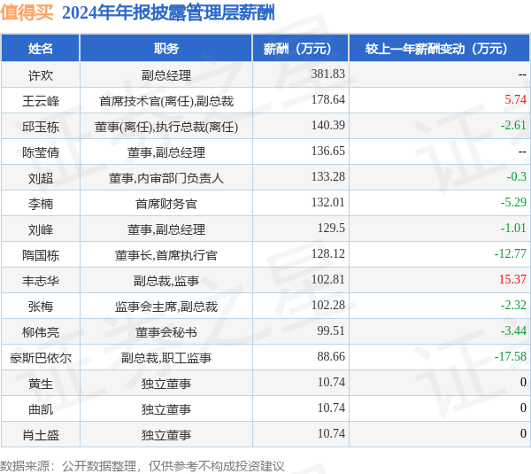Click the change value -0.3

click(x=517, y=176)
